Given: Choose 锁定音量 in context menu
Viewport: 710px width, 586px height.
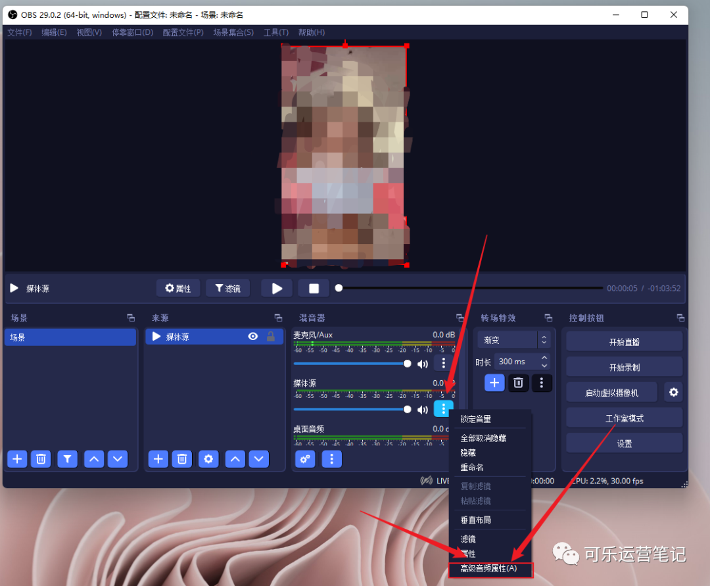Looking at the screenshot, I should [490, 420].
